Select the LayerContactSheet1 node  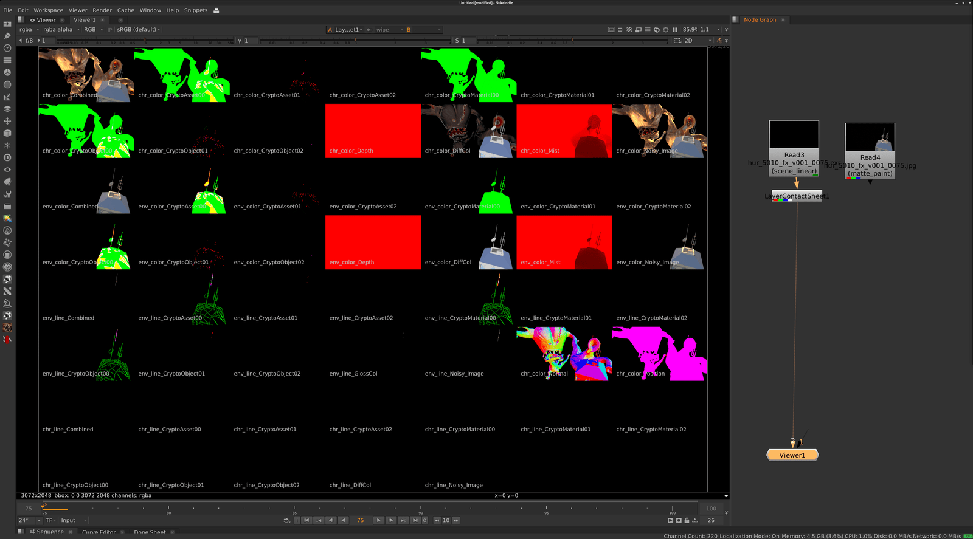pyautogui.click(x=797, y=196)
